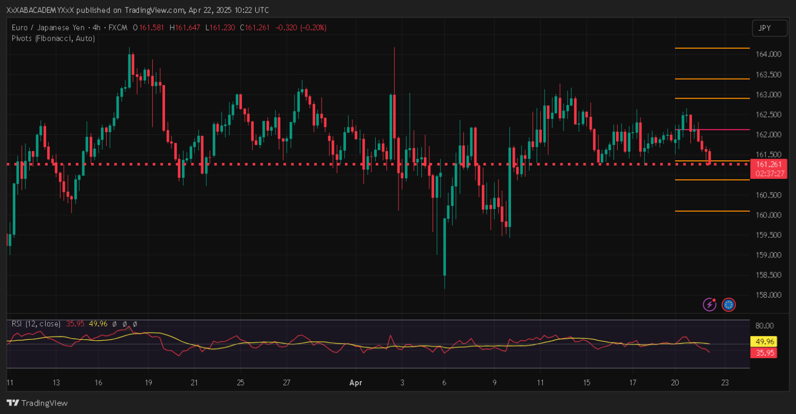Click the 160.000 price axis label
The height and width of the screenshot is (414, 796).
(767, 215)
